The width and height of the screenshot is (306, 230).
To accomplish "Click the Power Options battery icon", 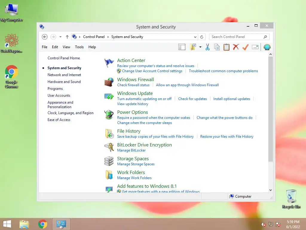I will coord(109,115).
